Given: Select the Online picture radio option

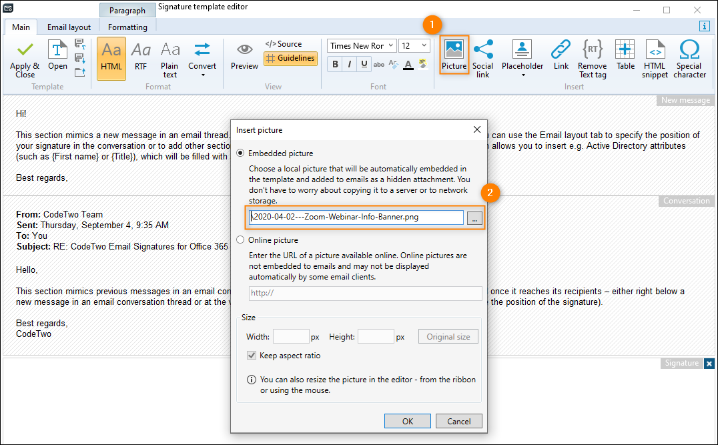Looking at the screenshot, I should pyautogui.click(x=240, y=240).
